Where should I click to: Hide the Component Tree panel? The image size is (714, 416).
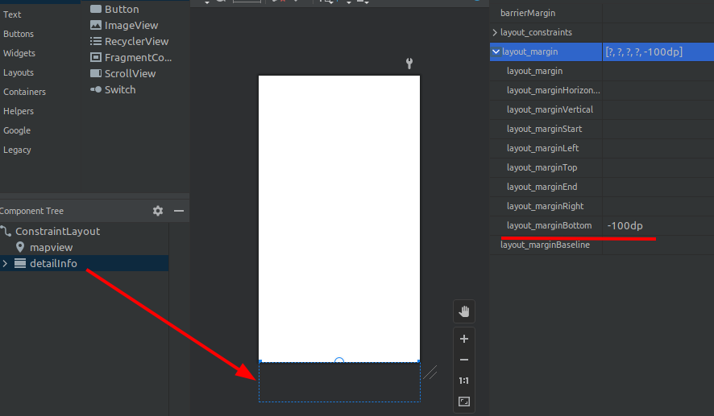tap(179, 211)
